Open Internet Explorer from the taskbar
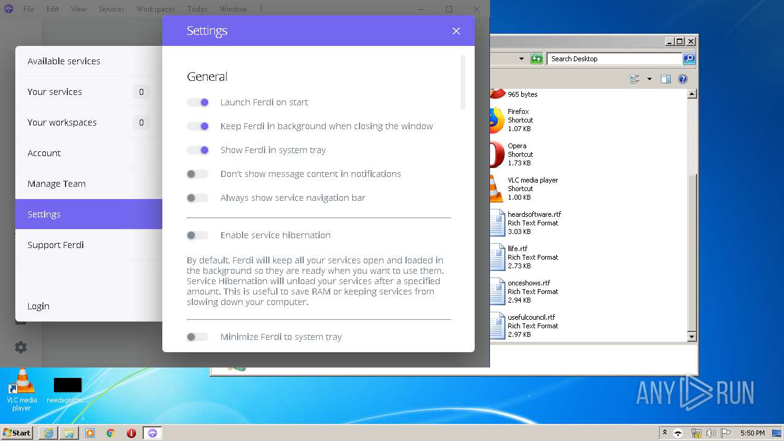 [x=48, y=433]
